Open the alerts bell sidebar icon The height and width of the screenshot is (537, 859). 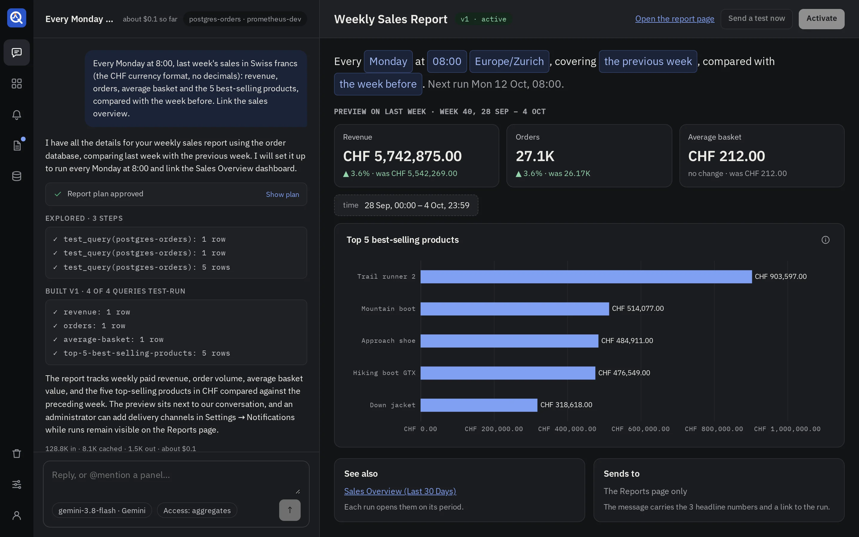[x=16, y=115]
